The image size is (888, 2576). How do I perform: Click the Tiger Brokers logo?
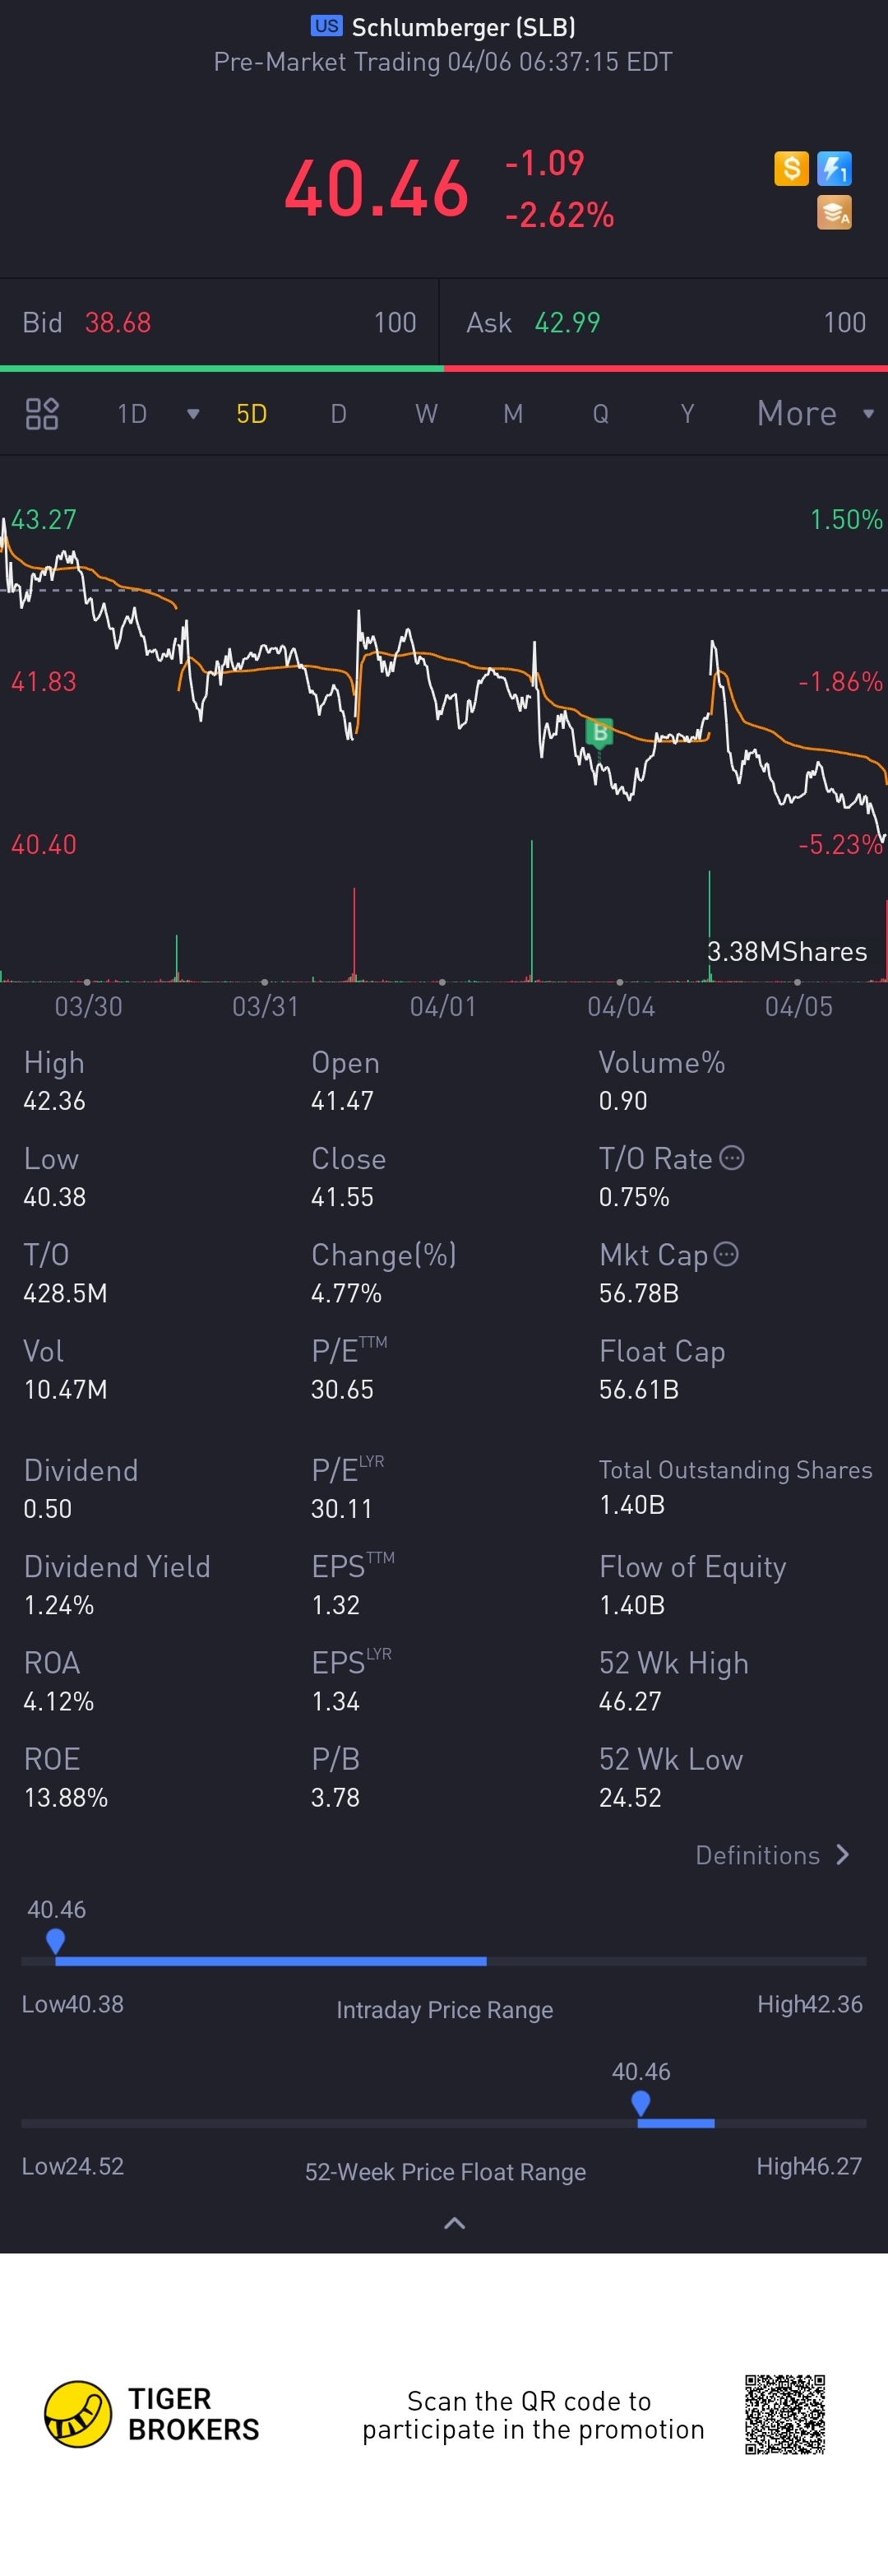click(x=78, y=2413)
